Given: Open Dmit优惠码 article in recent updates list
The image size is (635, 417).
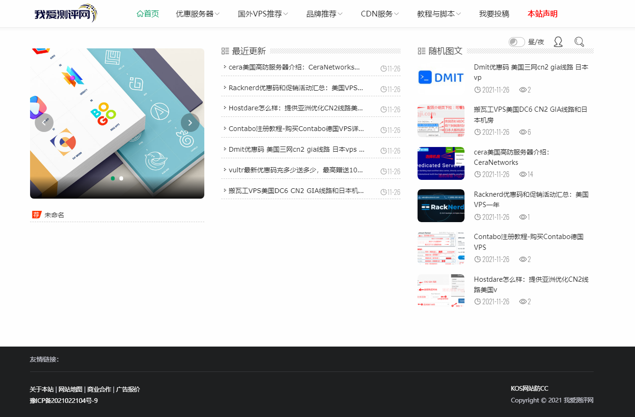Looking at the screenshot, I should (x=296, y=149).
